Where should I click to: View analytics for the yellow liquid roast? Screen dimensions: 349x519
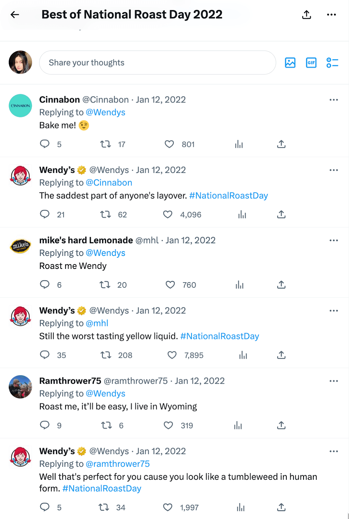point(242,355)
